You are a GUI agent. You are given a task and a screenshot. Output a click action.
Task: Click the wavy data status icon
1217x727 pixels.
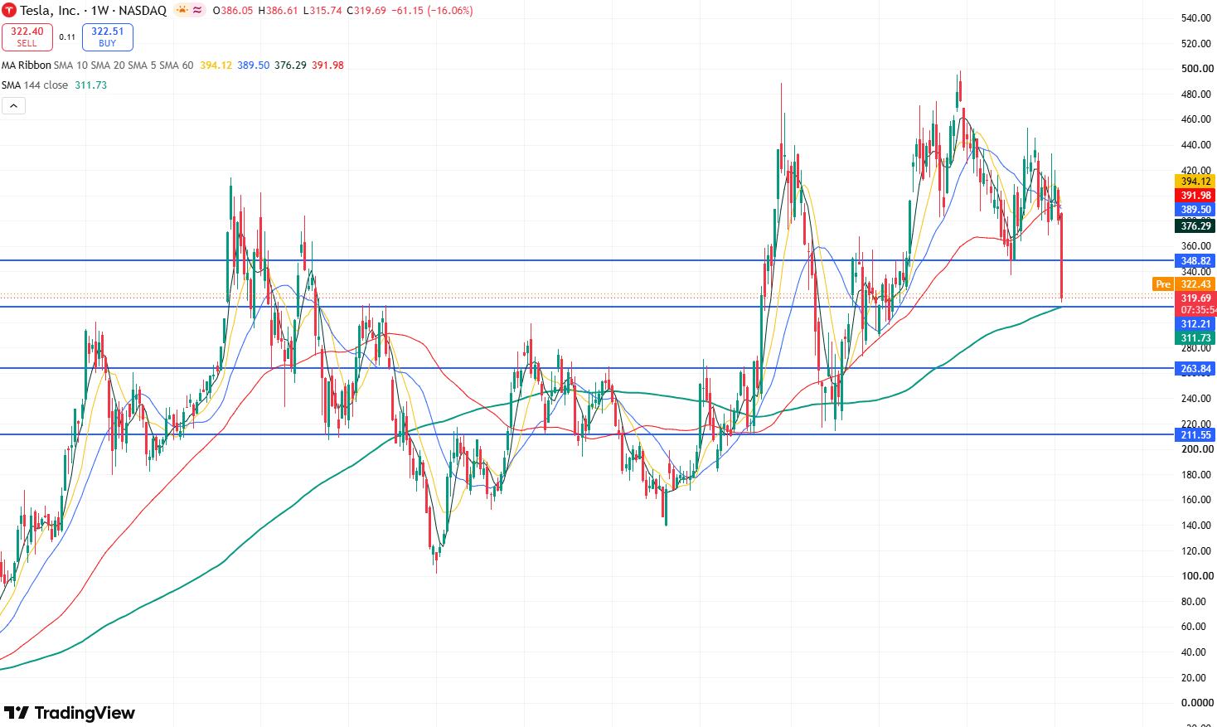coord(198,11)
